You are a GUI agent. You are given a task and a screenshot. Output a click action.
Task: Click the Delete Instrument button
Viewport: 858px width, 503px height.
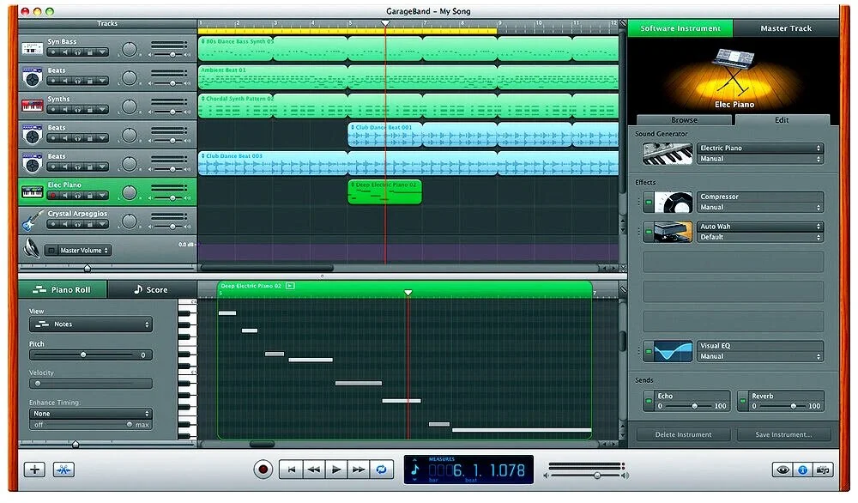[684, 434]
